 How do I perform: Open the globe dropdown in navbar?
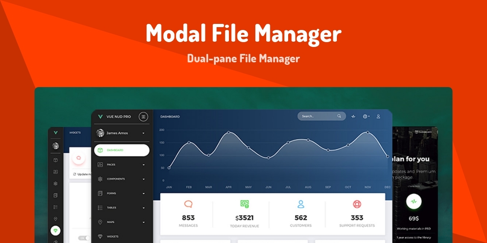click(x=366, y=116)
